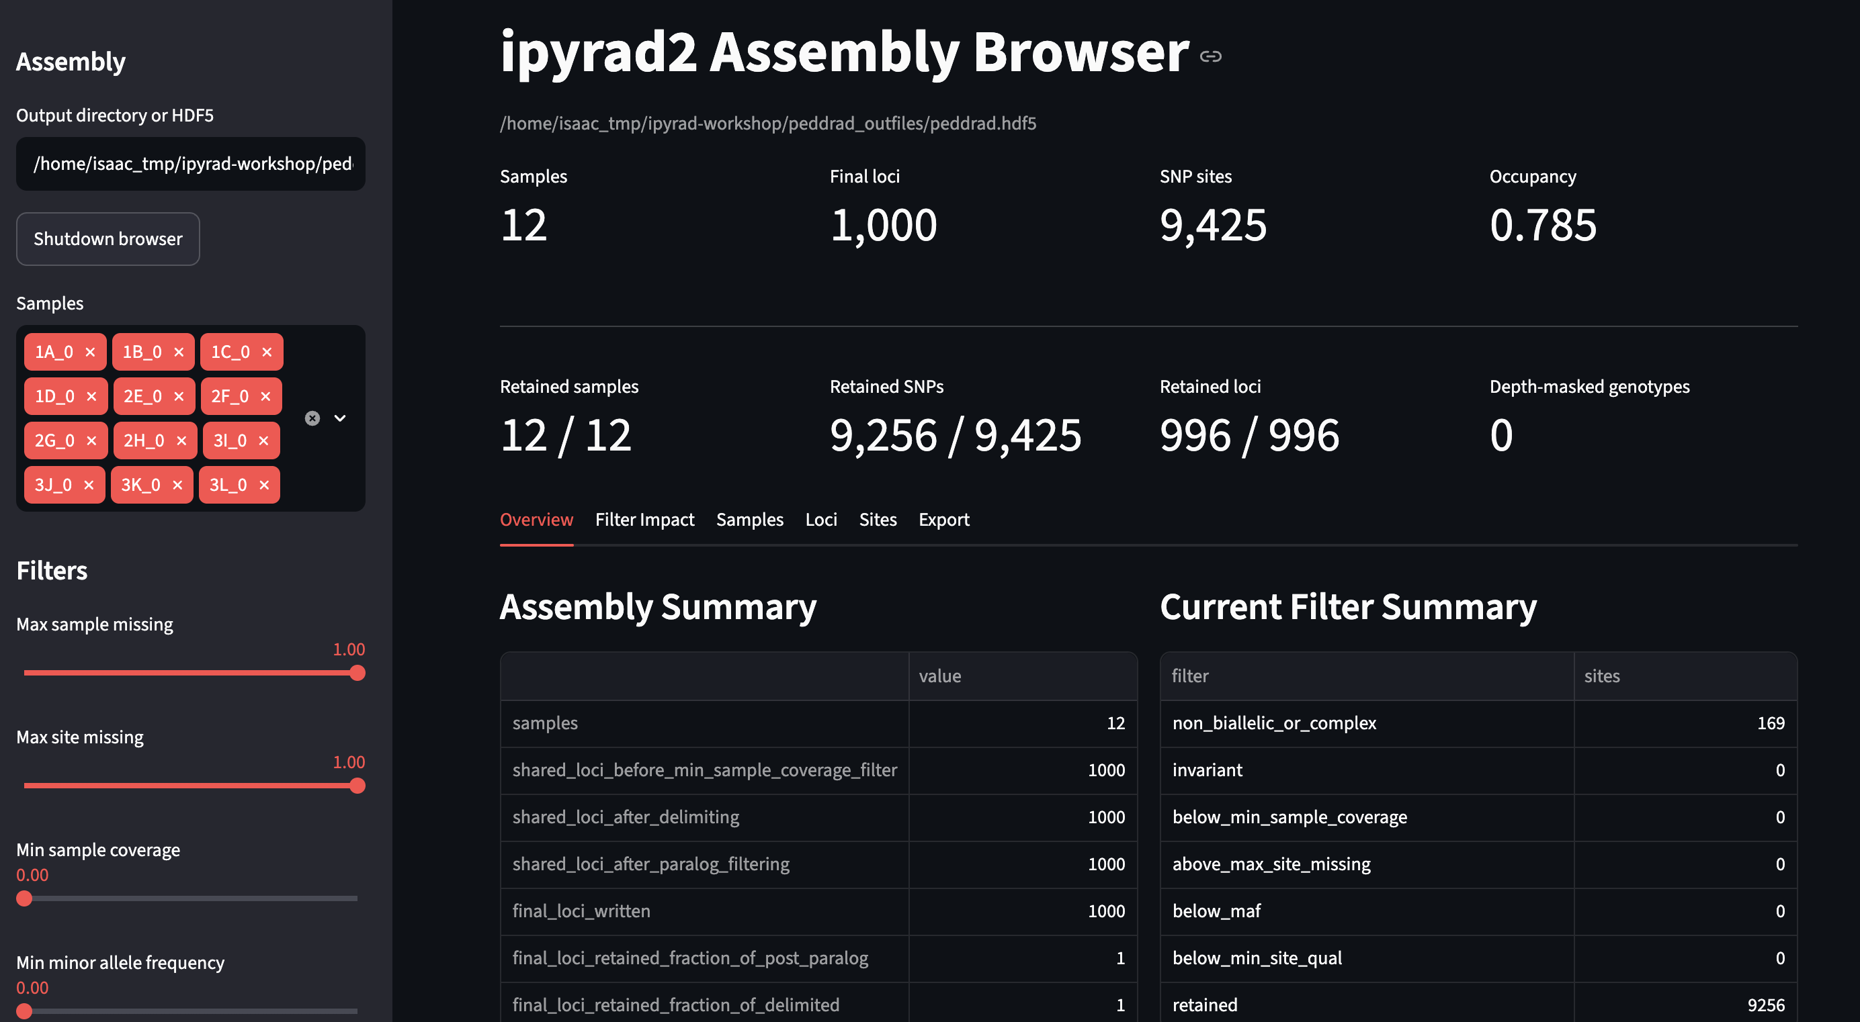Click the Shutdown browser button
The width and height of the screenshot is (1860, 1022).
coord(108,239)
